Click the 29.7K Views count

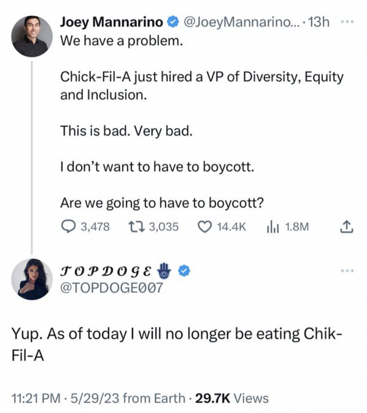pyautogui.click(x=232, y=398)
